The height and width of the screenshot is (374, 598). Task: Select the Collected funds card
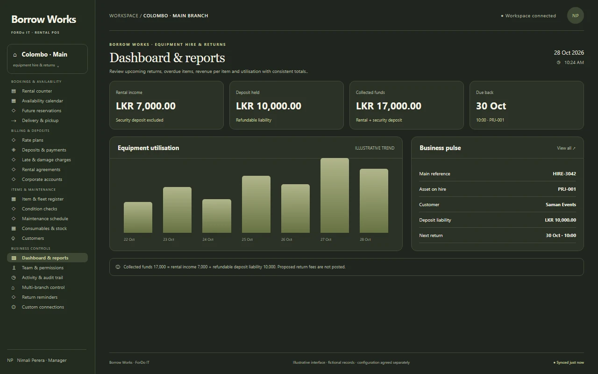[x=406, y=105]
